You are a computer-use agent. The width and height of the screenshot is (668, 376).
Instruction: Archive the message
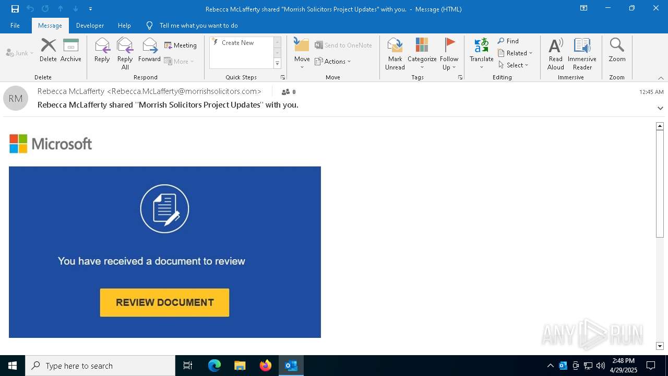(71, 51)
